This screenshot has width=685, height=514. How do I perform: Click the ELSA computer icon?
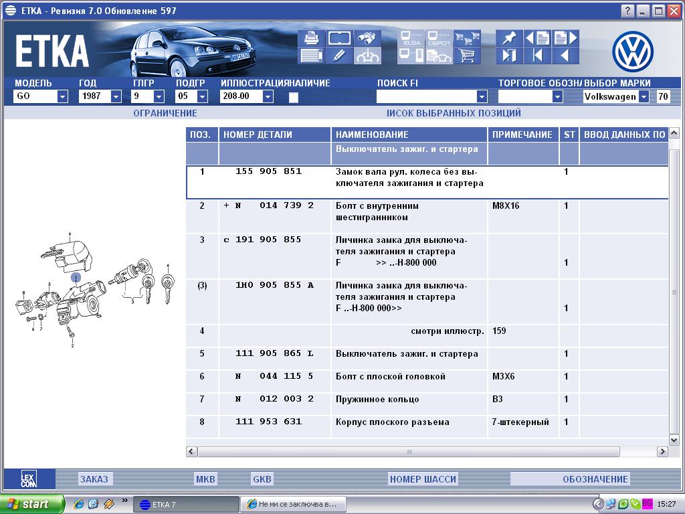(411, 38)
